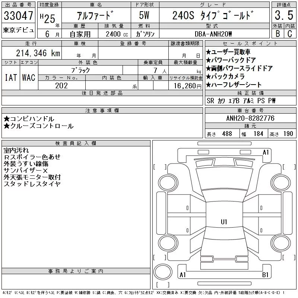Select ★ユーザー買取車 sales point
The image size is (298, 298).
[228, 52]
